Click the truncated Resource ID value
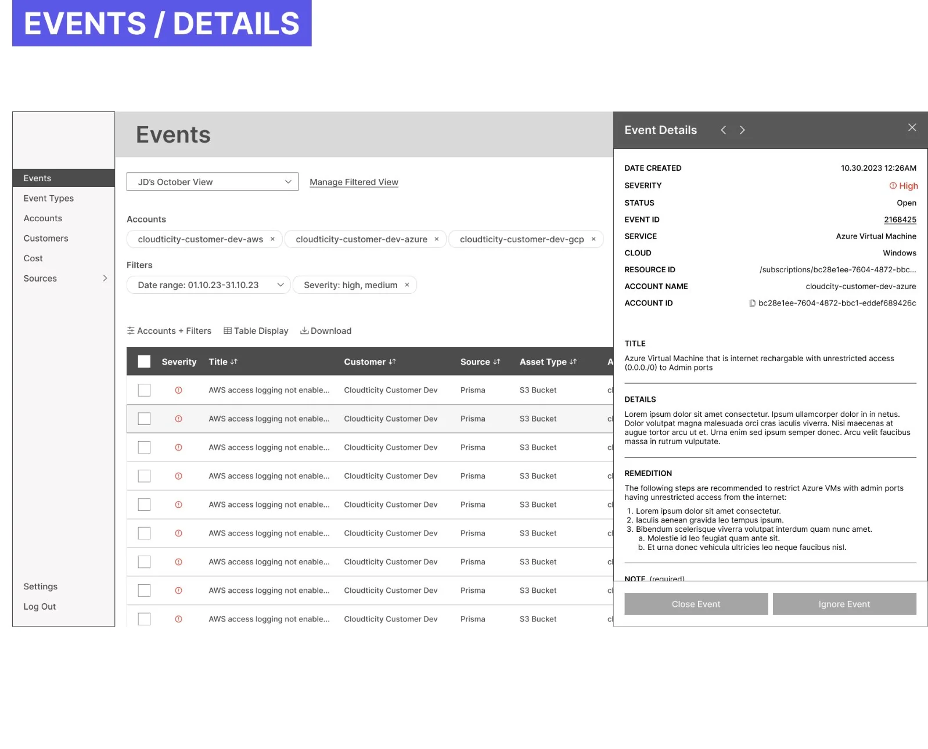 [x=837, y=270]
